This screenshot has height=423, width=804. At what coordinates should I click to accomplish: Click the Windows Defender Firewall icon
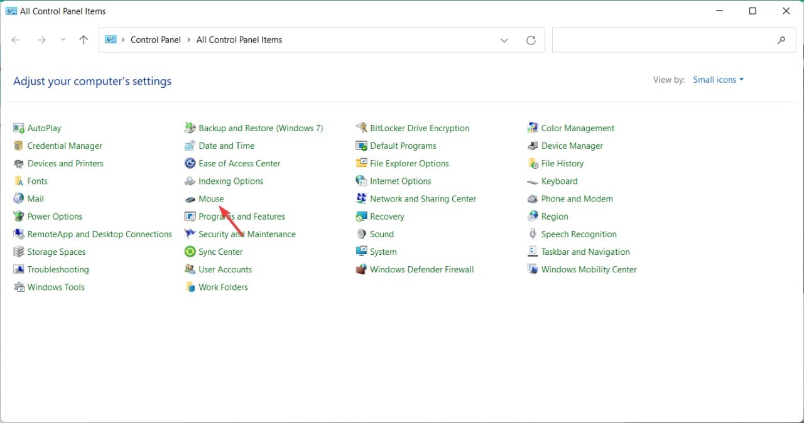coord(361,270)
